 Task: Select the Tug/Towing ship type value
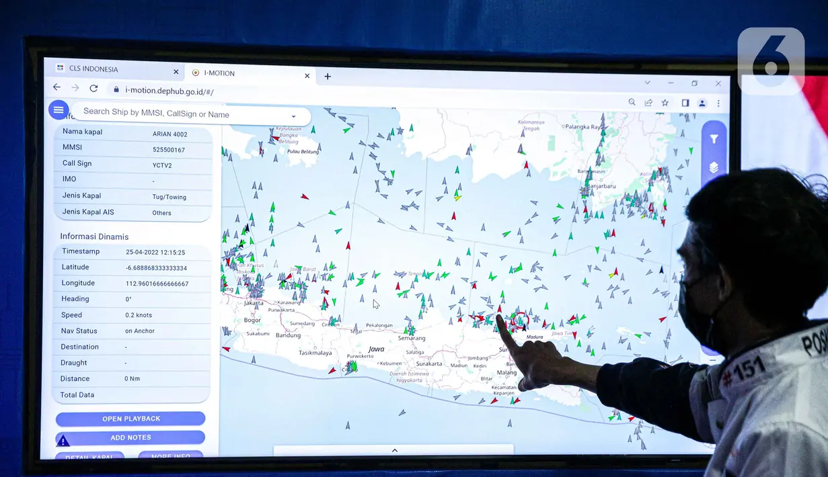coord(170,198)
